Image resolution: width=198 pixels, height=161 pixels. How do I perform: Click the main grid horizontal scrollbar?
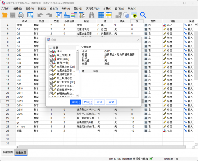(102, 147)
